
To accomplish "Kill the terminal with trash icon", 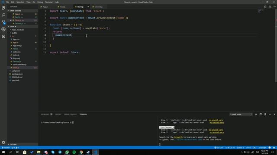I will (x=265, y=114).
